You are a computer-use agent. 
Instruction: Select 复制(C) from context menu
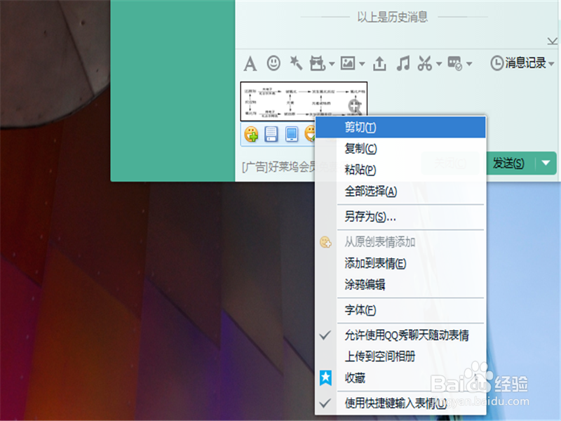pos(400,149)
